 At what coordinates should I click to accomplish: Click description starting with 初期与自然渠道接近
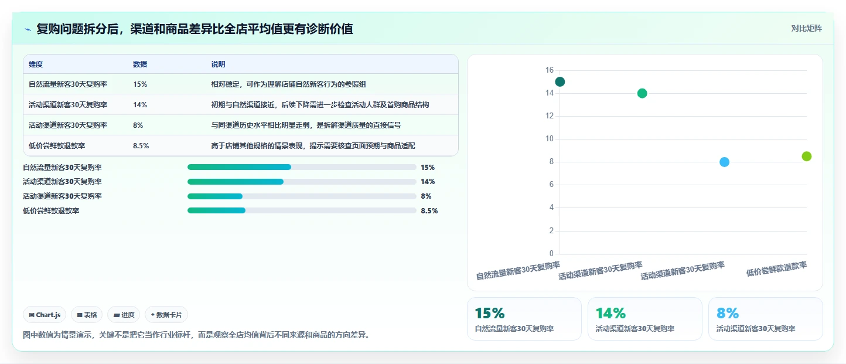click(320, 105)
